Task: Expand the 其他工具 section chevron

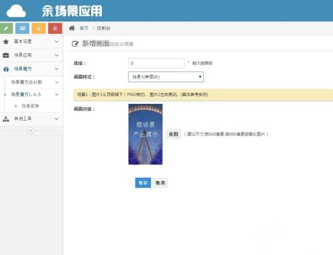Action: pos(57,119)
